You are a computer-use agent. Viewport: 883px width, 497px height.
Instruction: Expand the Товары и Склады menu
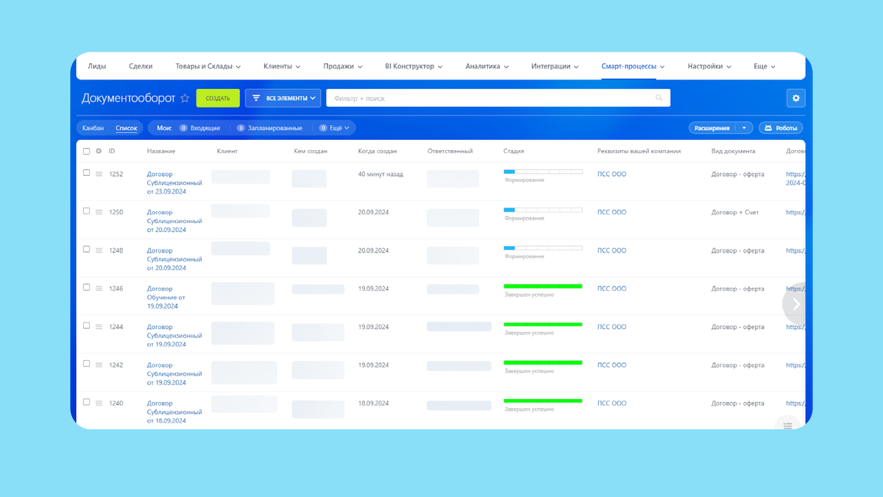(208, 66)
